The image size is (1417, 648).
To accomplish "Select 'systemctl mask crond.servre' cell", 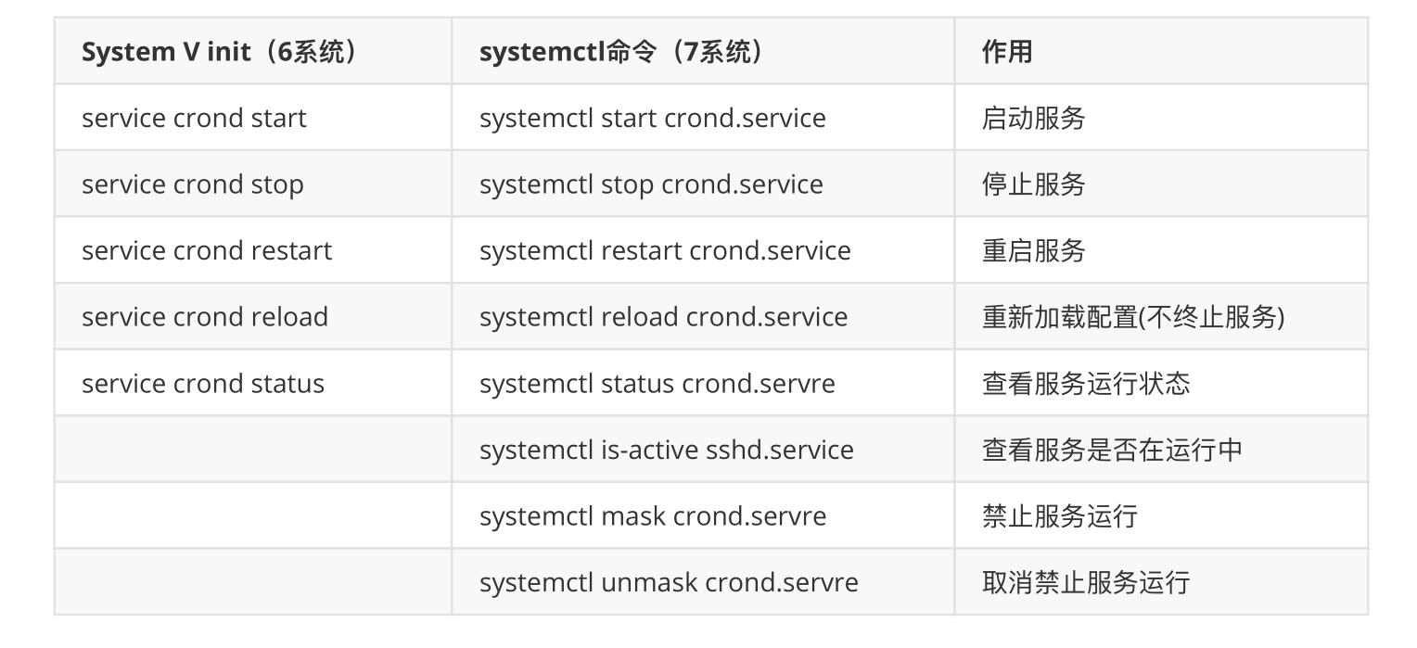I will pyautogui.click(x=652, y=516).
